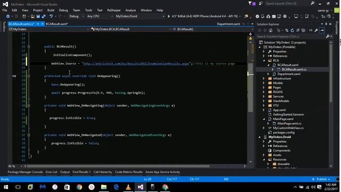Expand the Infrastructure folder

point(264,78)
